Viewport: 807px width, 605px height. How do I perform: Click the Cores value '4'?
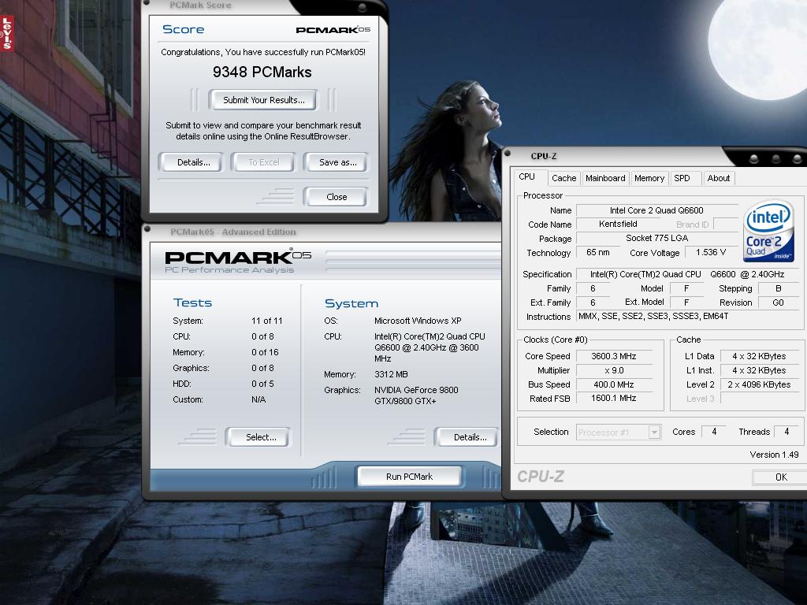714,432
